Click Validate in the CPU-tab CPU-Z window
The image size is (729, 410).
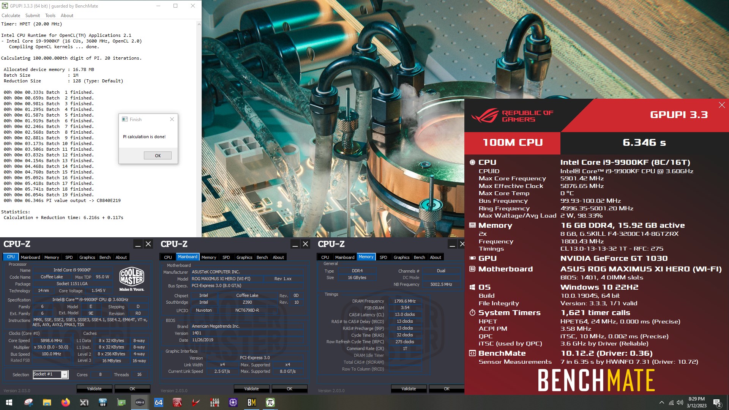(x=94, y=389)
